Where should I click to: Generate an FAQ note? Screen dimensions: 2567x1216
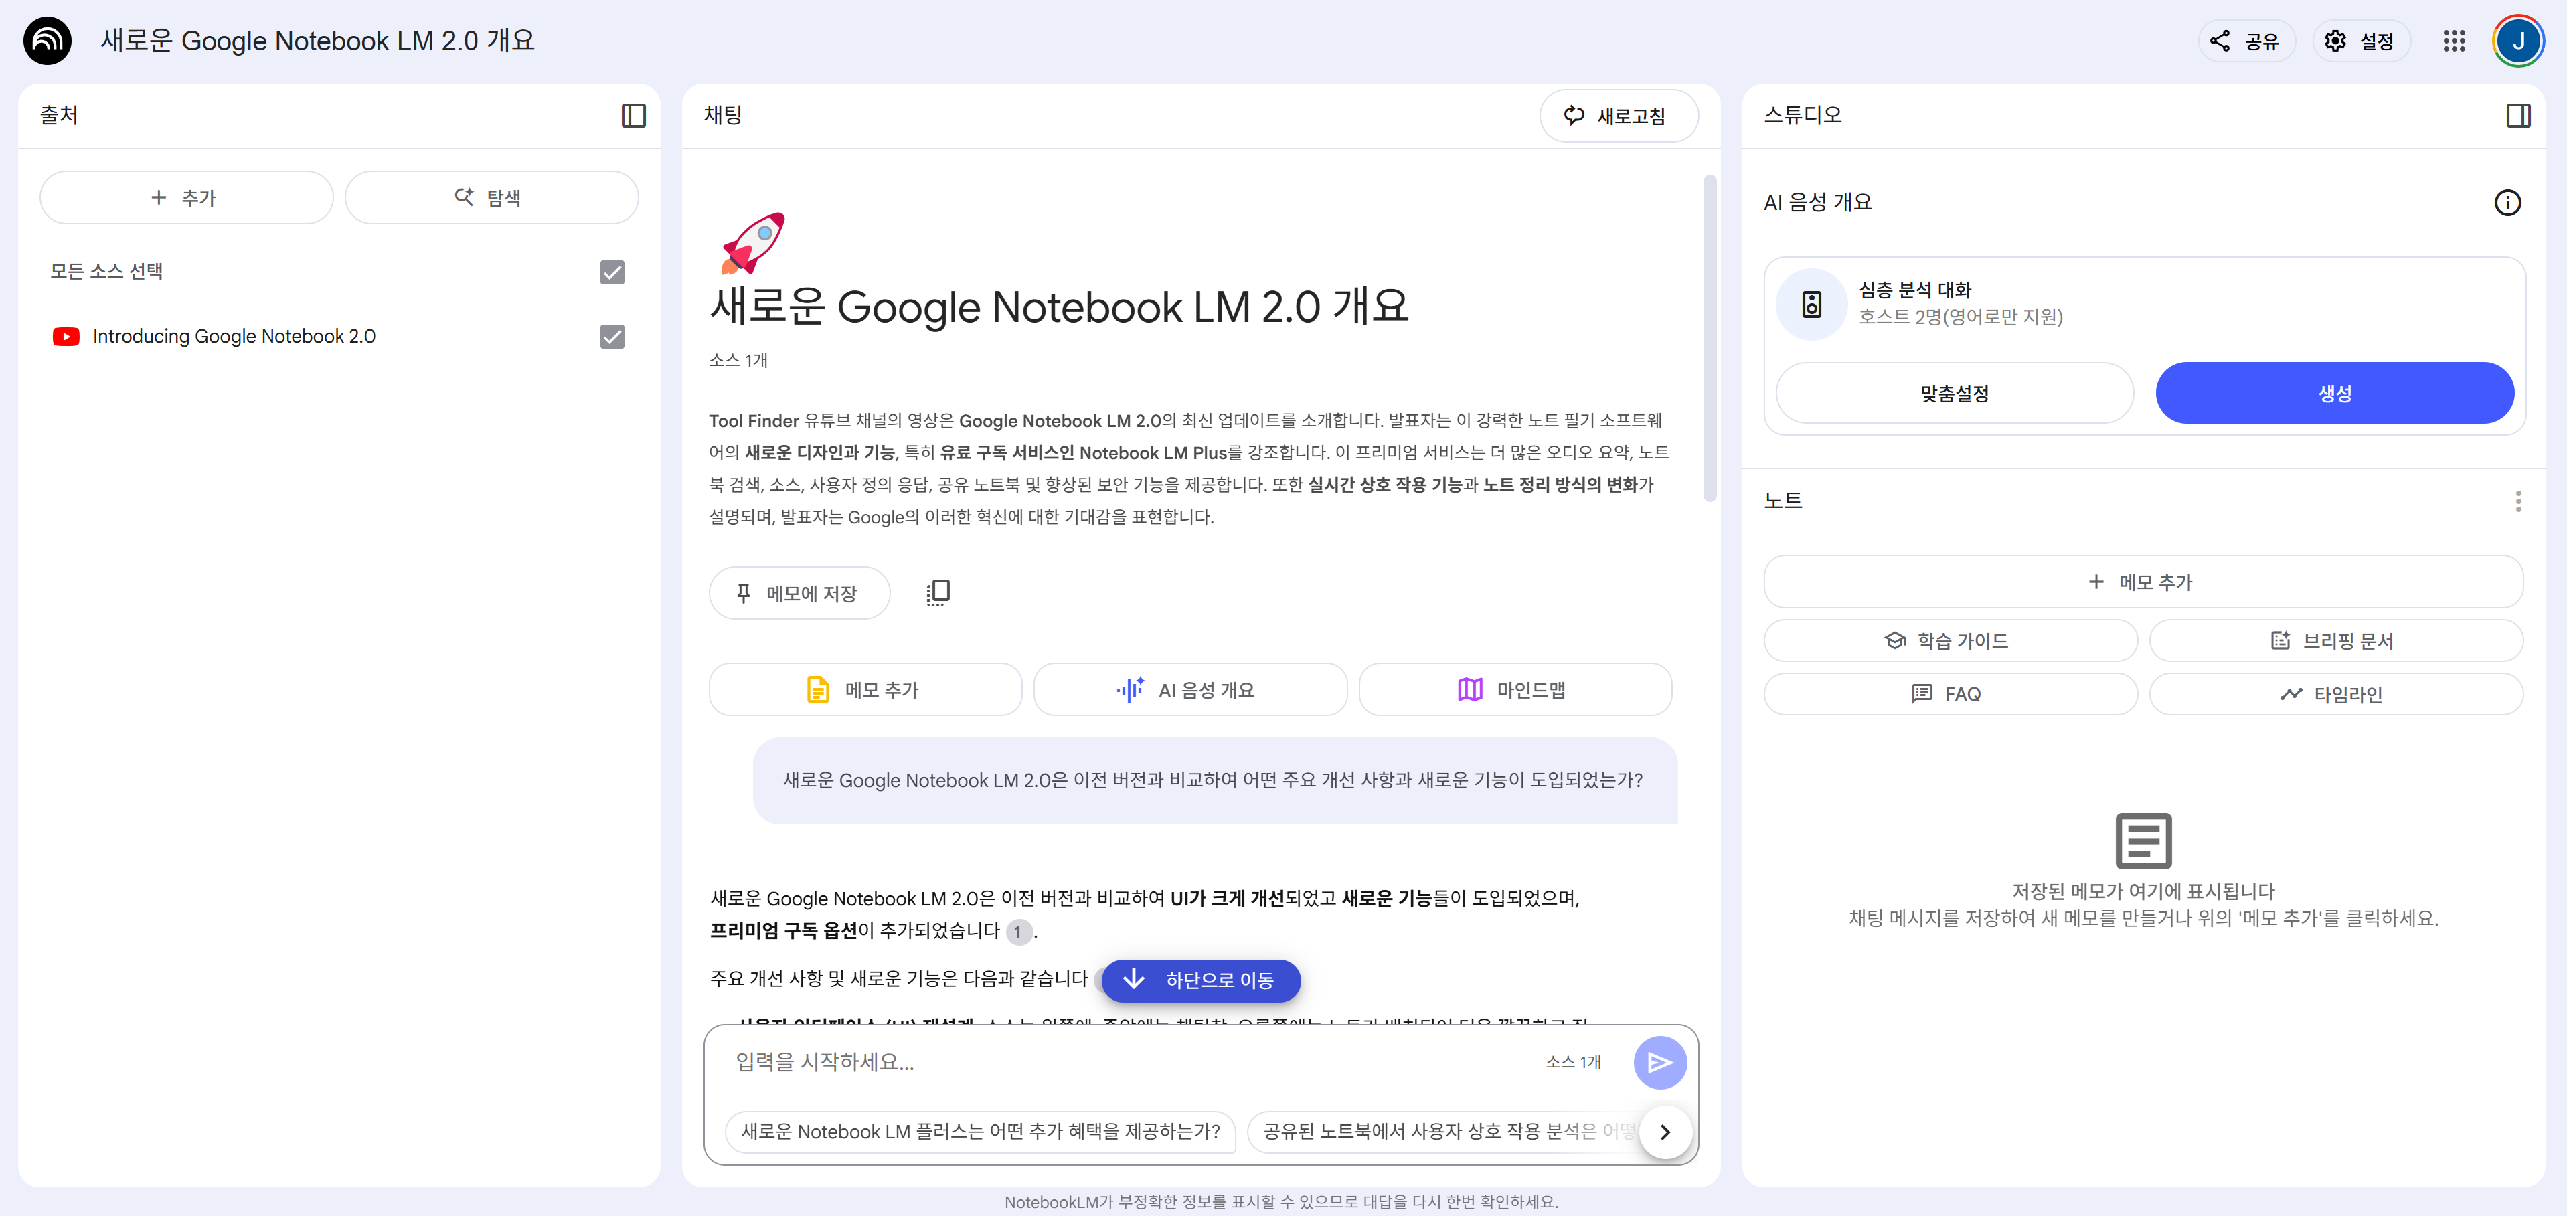(x=1950, y=694)
